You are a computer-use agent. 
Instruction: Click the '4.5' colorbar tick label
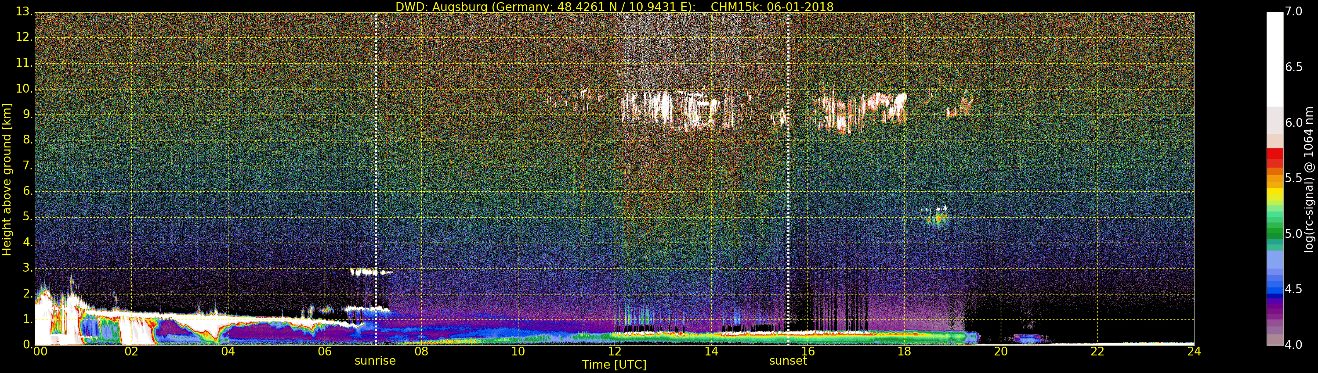(x=1294, y=289)
